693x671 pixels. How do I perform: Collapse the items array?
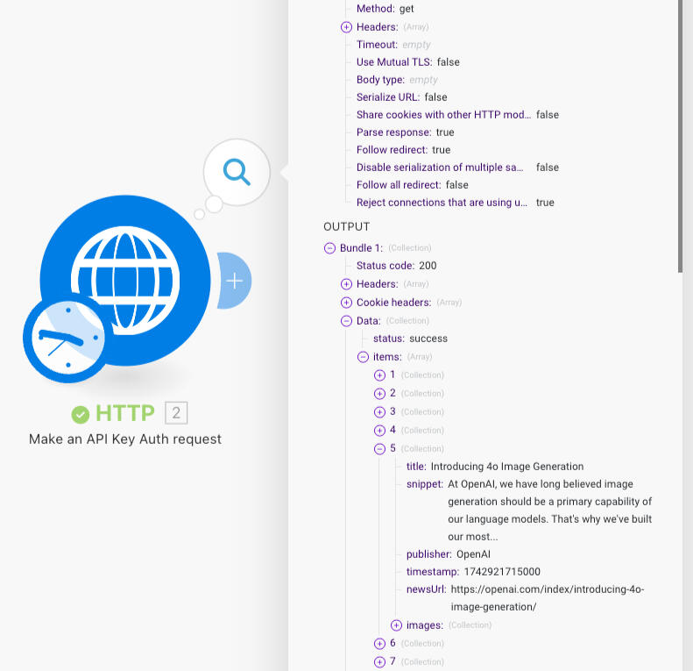(x=363, y=357)
